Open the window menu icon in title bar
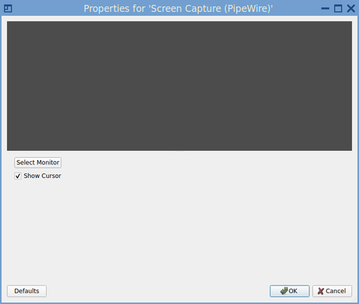 pyautogui.click(x=8, y=9)
